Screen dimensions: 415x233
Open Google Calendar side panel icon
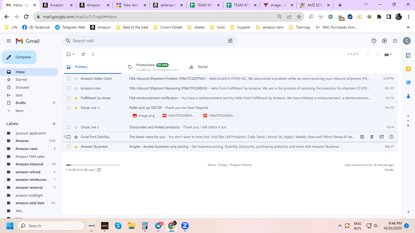tap(408, 56)
